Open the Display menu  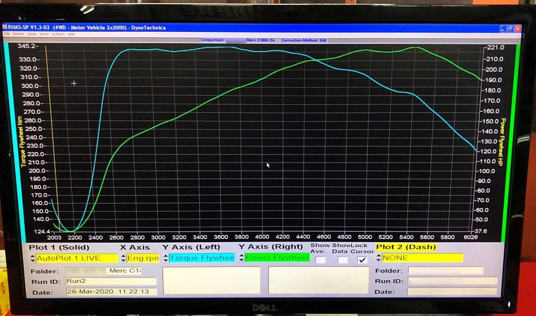pyautogui.click(x=18, y=34)
